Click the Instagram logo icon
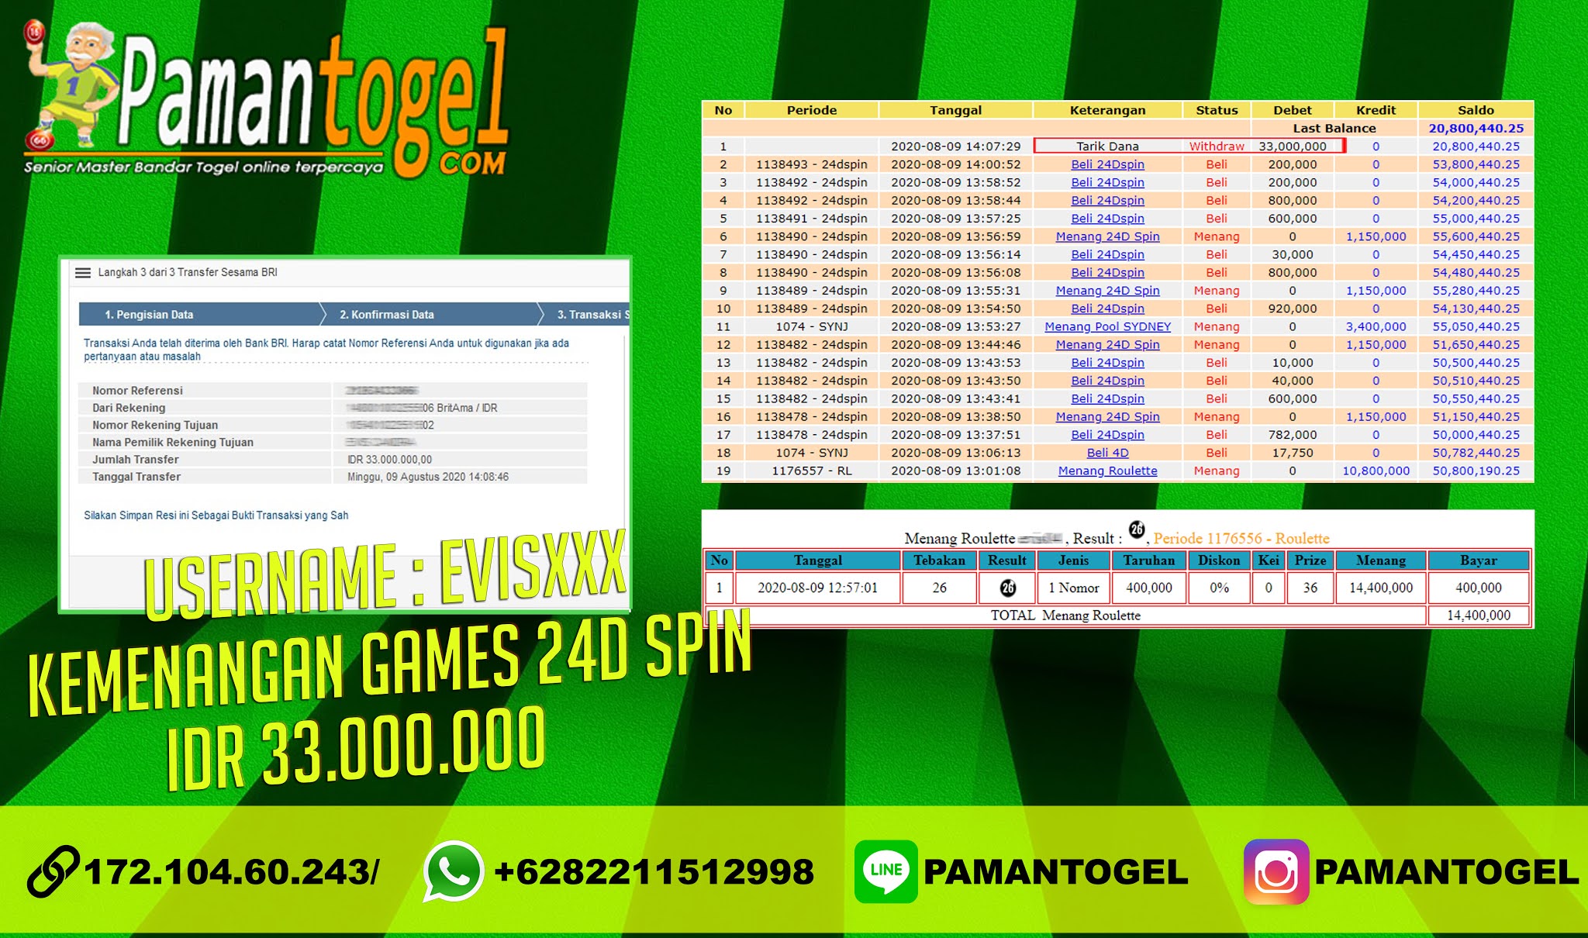Viewport: 1588px width, 938px height. (x=1276, y=872)
